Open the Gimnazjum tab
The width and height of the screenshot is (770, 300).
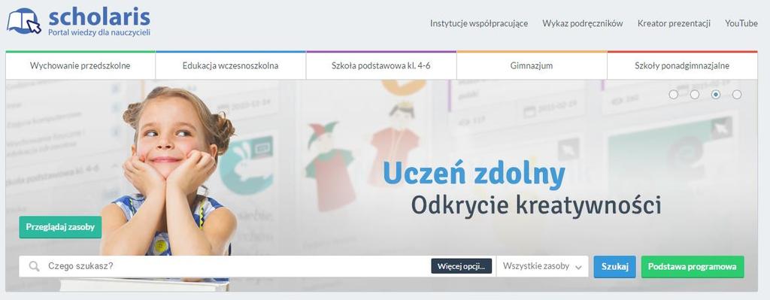point(532,65)
